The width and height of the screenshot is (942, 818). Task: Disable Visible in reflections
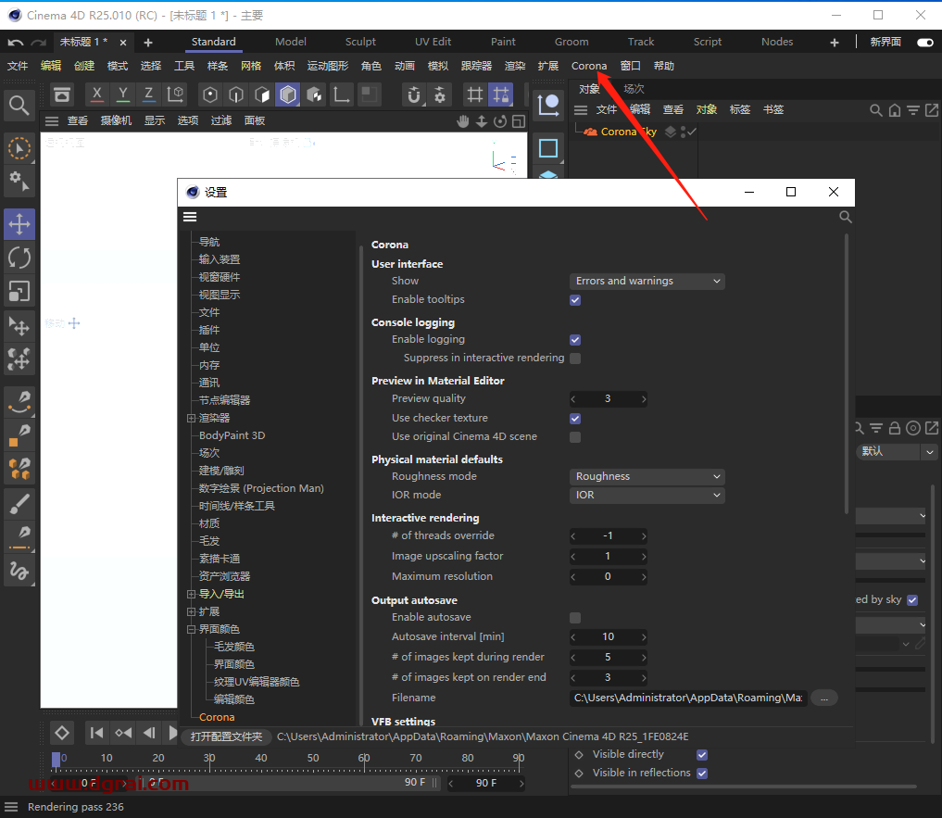pyautogui.click(x=701, y=773)
